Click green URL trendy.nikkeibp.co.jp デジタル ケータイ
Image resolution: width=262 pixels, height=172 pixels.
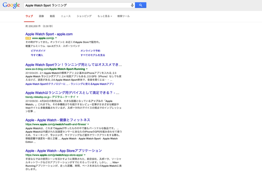click(x=51, y=97)
